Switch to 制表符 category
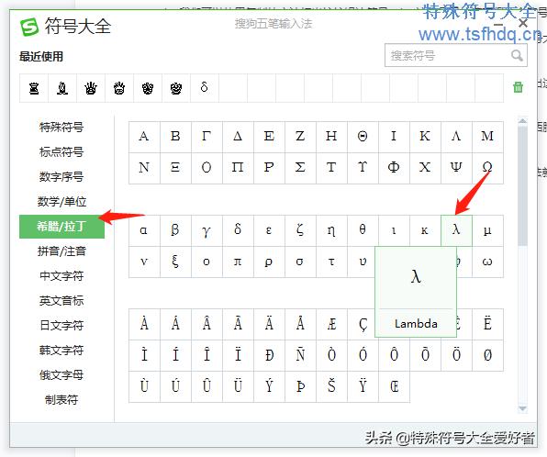The image size is (547, 457). pos(61,400)
